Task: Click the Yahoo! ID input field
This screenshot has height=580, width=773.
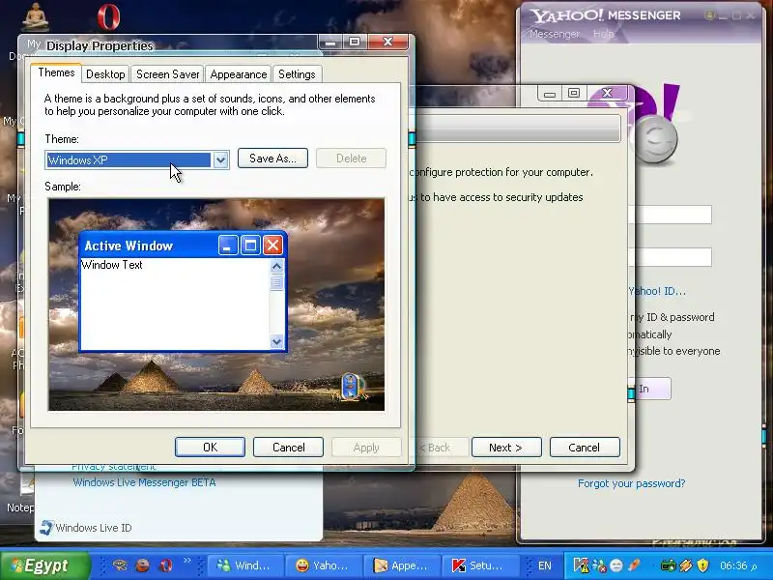Action: pos(670,215)
